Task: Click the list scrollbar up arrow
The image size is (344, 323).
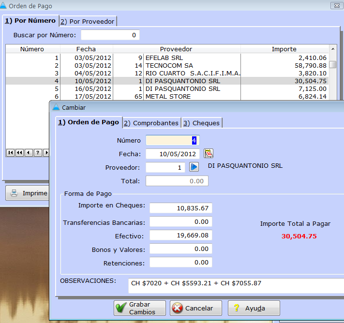Action: coord(333,49)
